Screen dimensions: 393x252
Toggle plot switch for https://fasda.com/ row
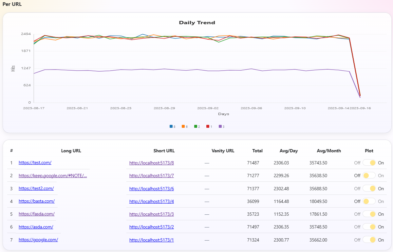coord(369,214)
